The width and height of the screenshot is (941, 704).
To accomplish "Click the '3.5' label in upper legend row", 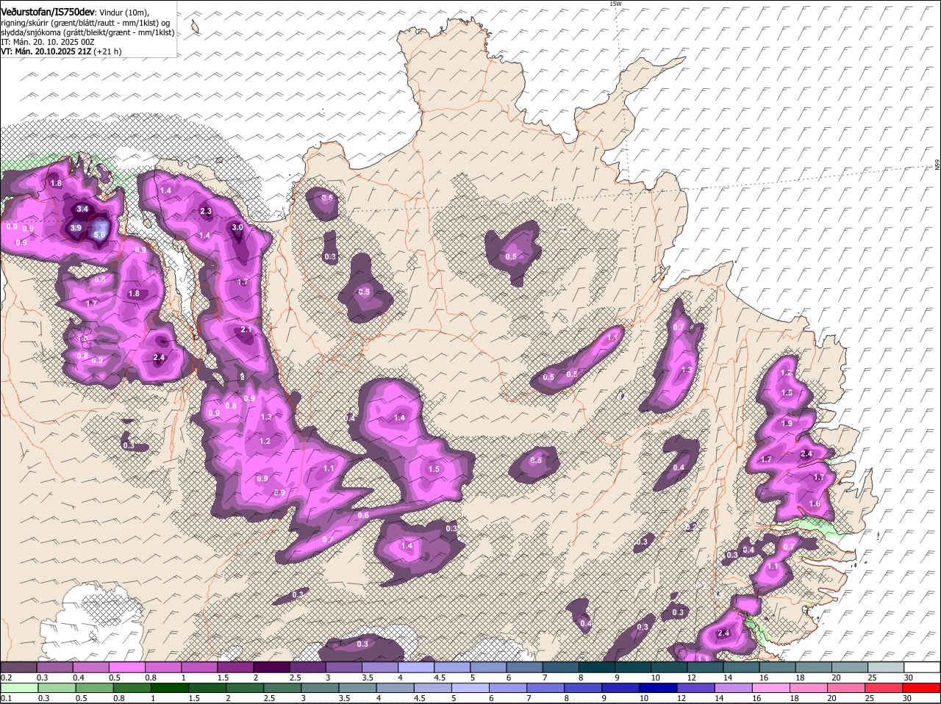I will (x=368, y=678).
